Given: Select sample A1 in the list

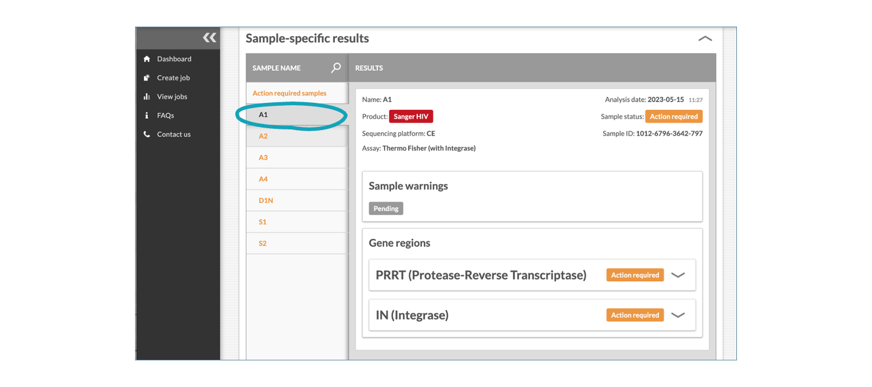Looking at the screenshot, I should 297,114.
